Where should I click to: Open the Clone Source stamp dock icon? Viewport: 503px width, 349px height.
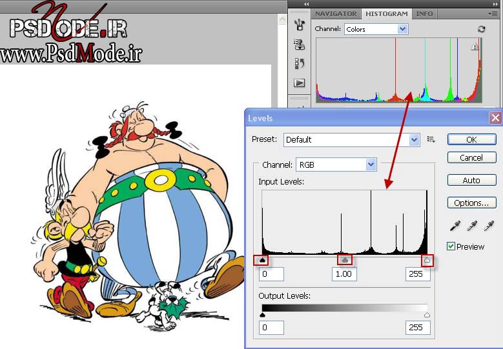point(300,45)
